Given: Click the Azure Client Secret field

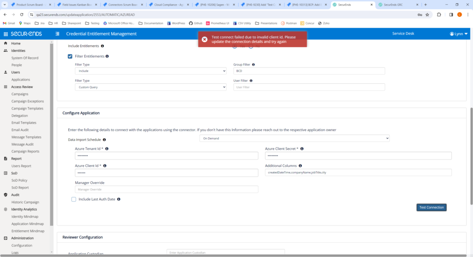Looking at the screenshot, I should tap(358, 155).
